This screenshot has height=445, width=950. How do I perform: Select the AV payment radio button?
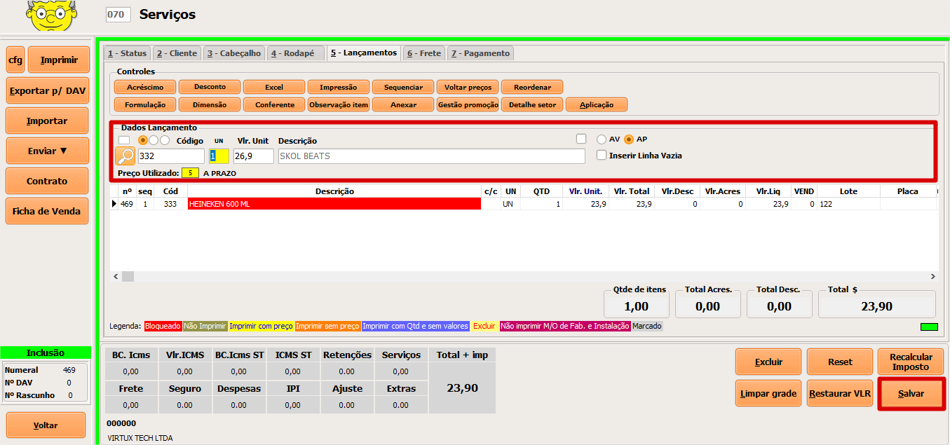coord(601,139)
